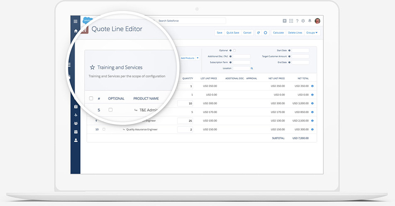Click the Location lookup search icon

coord(251,68)
